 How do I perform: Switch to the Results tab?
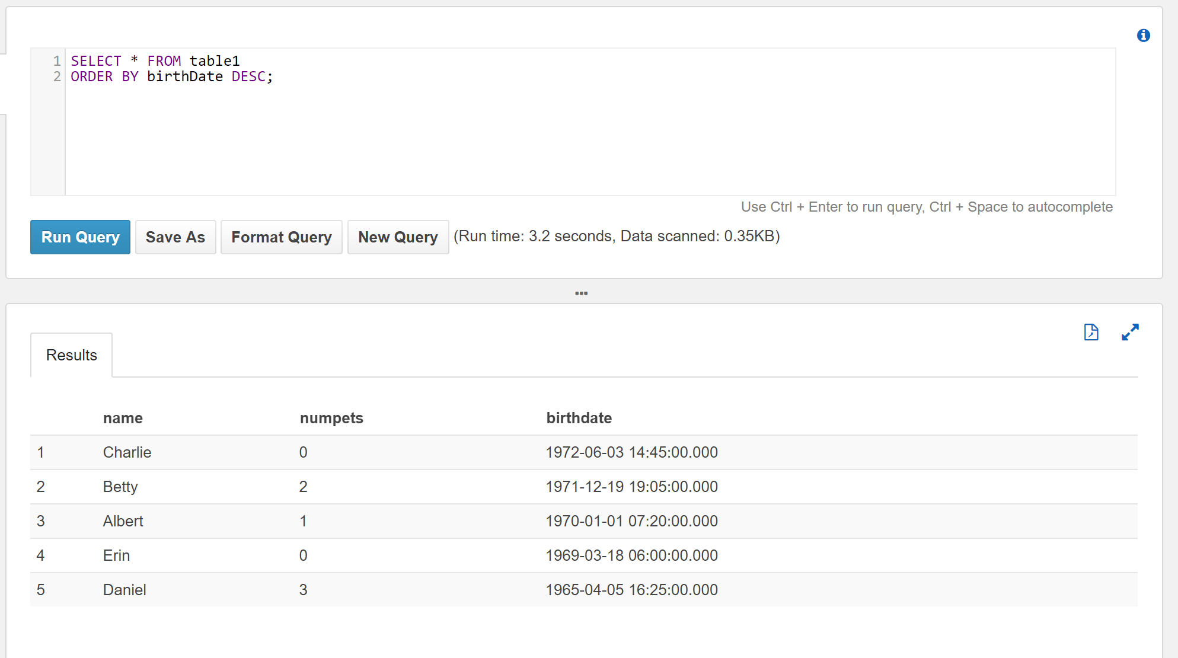coord(71,354)
